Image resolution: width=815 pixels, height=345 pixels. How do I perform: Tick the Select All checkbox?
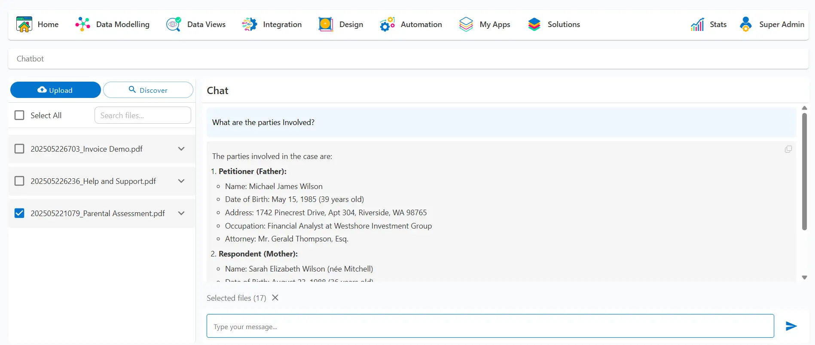[19, 115]
